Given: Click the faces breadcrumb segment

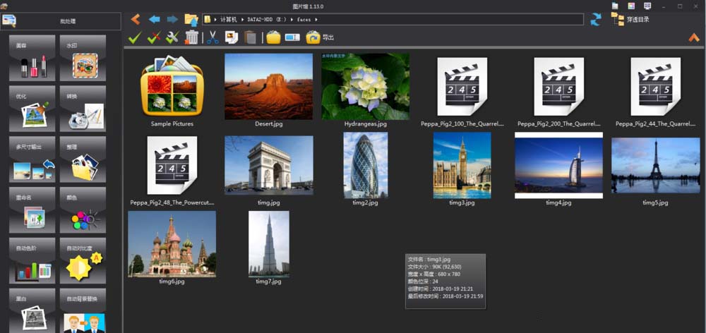Looking at the screenshot, I should point(304,20).
